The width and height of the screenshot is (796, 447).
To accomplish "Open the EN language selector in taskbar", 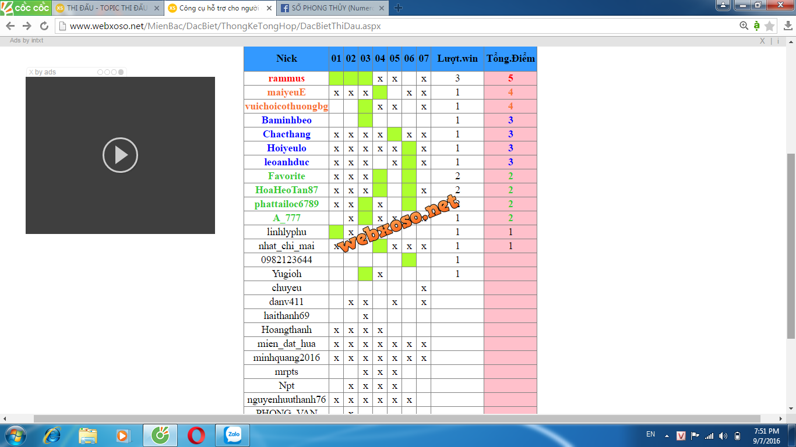I will click(x=650, y=434).
